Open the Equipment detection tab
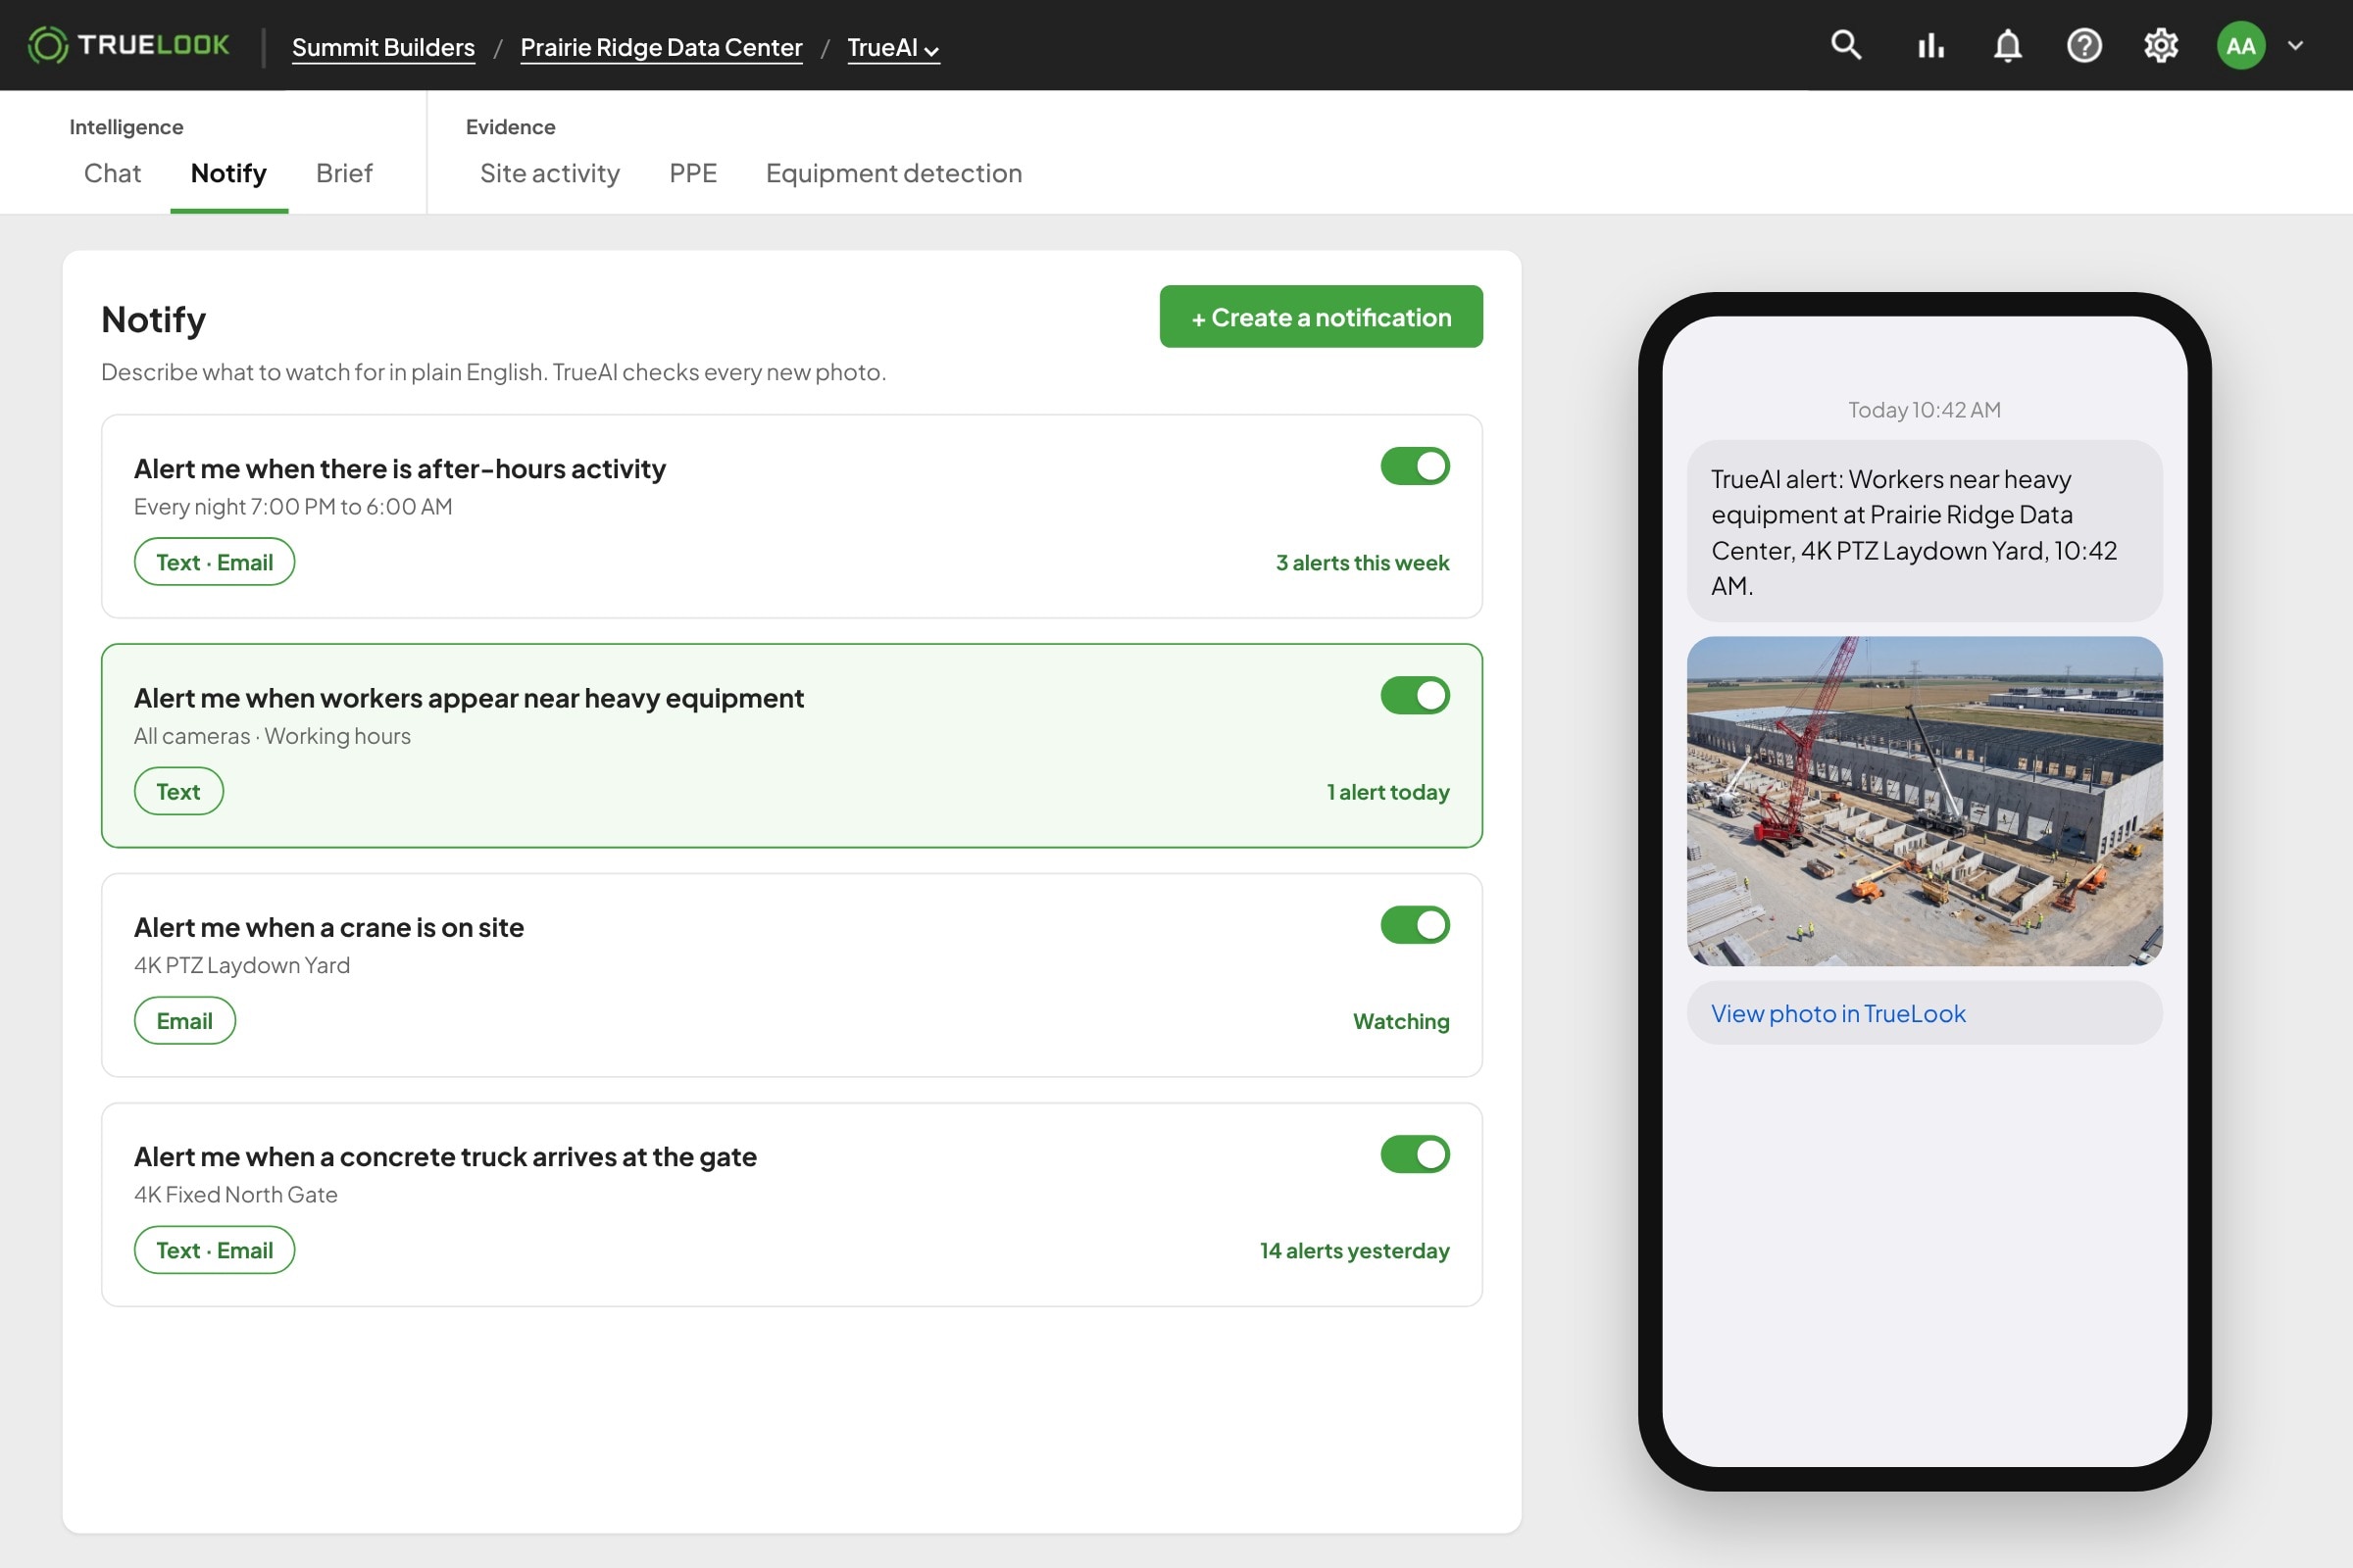 pyautogui.click(x=893, y=173)
